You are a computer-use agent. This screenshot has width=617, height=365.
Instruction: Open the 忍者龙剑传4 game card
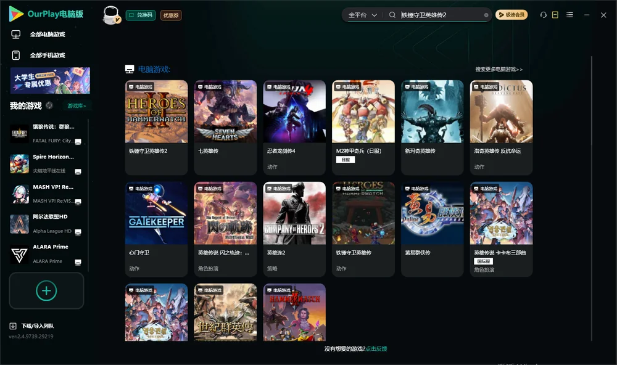294,128
